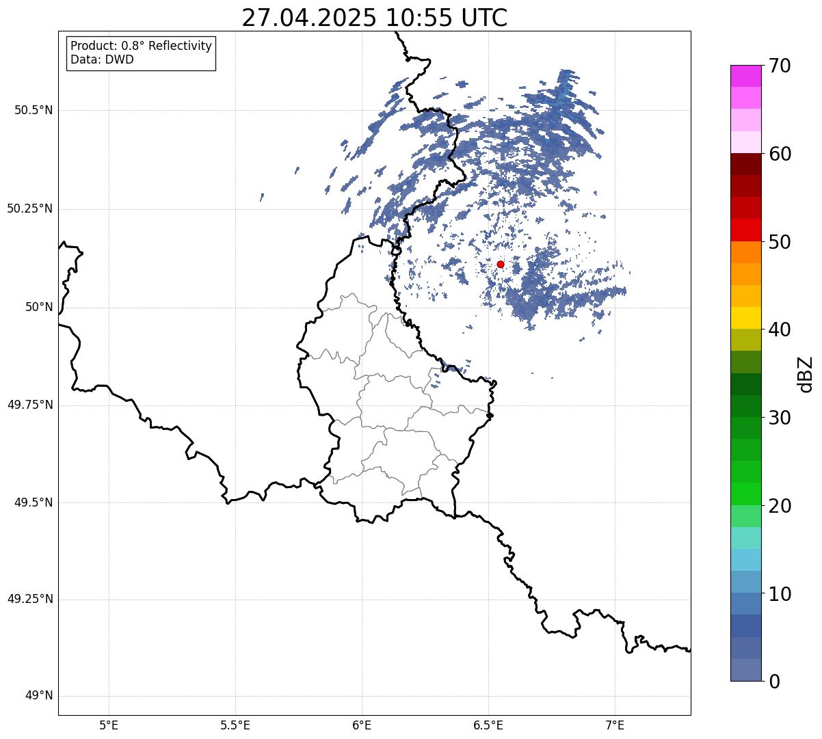The height and width of the screenshot is (739, 822).
Task: Click the latitude label 49.25°N
Action: (30, 600)
